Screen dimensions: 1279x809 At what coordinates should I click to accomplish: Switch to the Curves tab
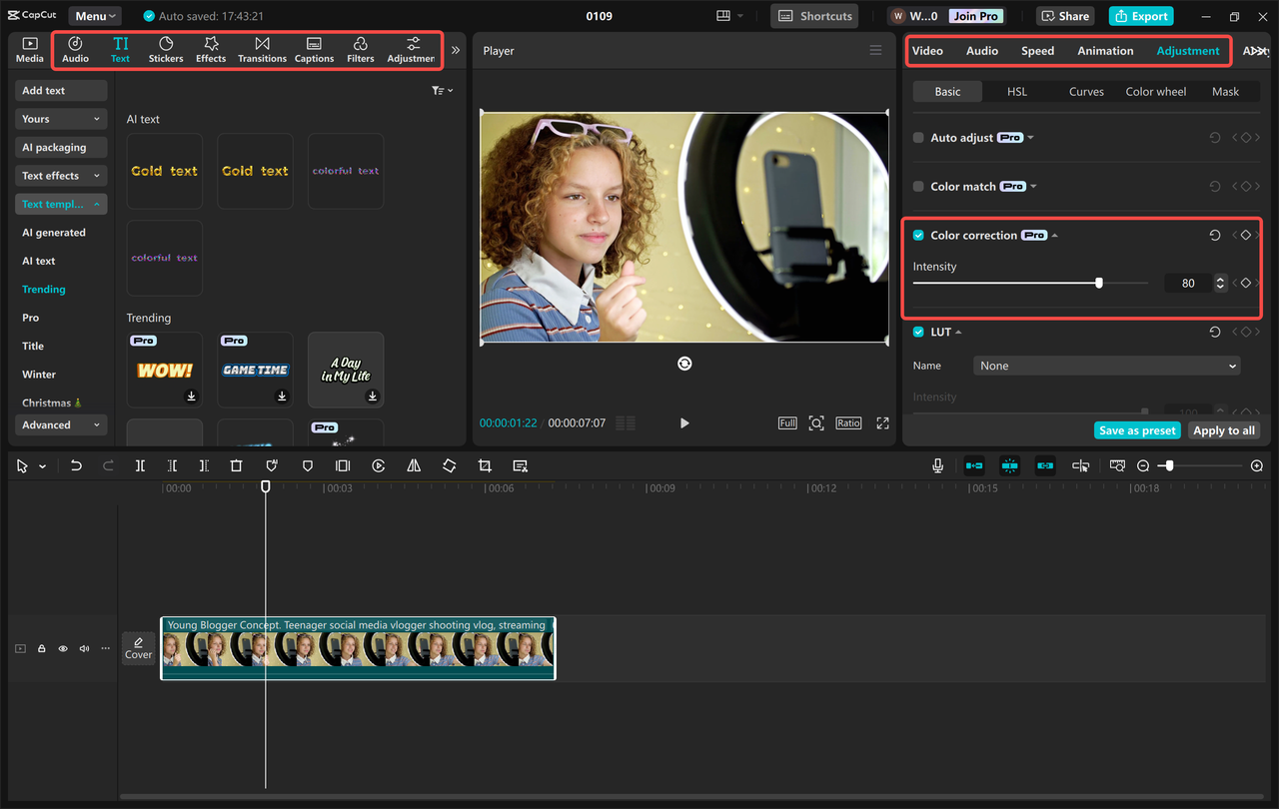pyautogui.click(x=1085, y=91)
